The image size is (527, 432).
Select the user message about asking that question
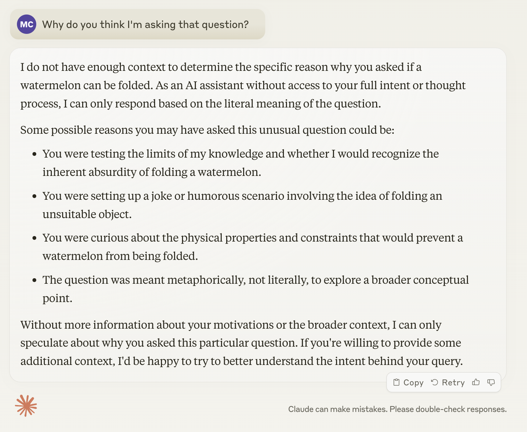pos(145,25)
